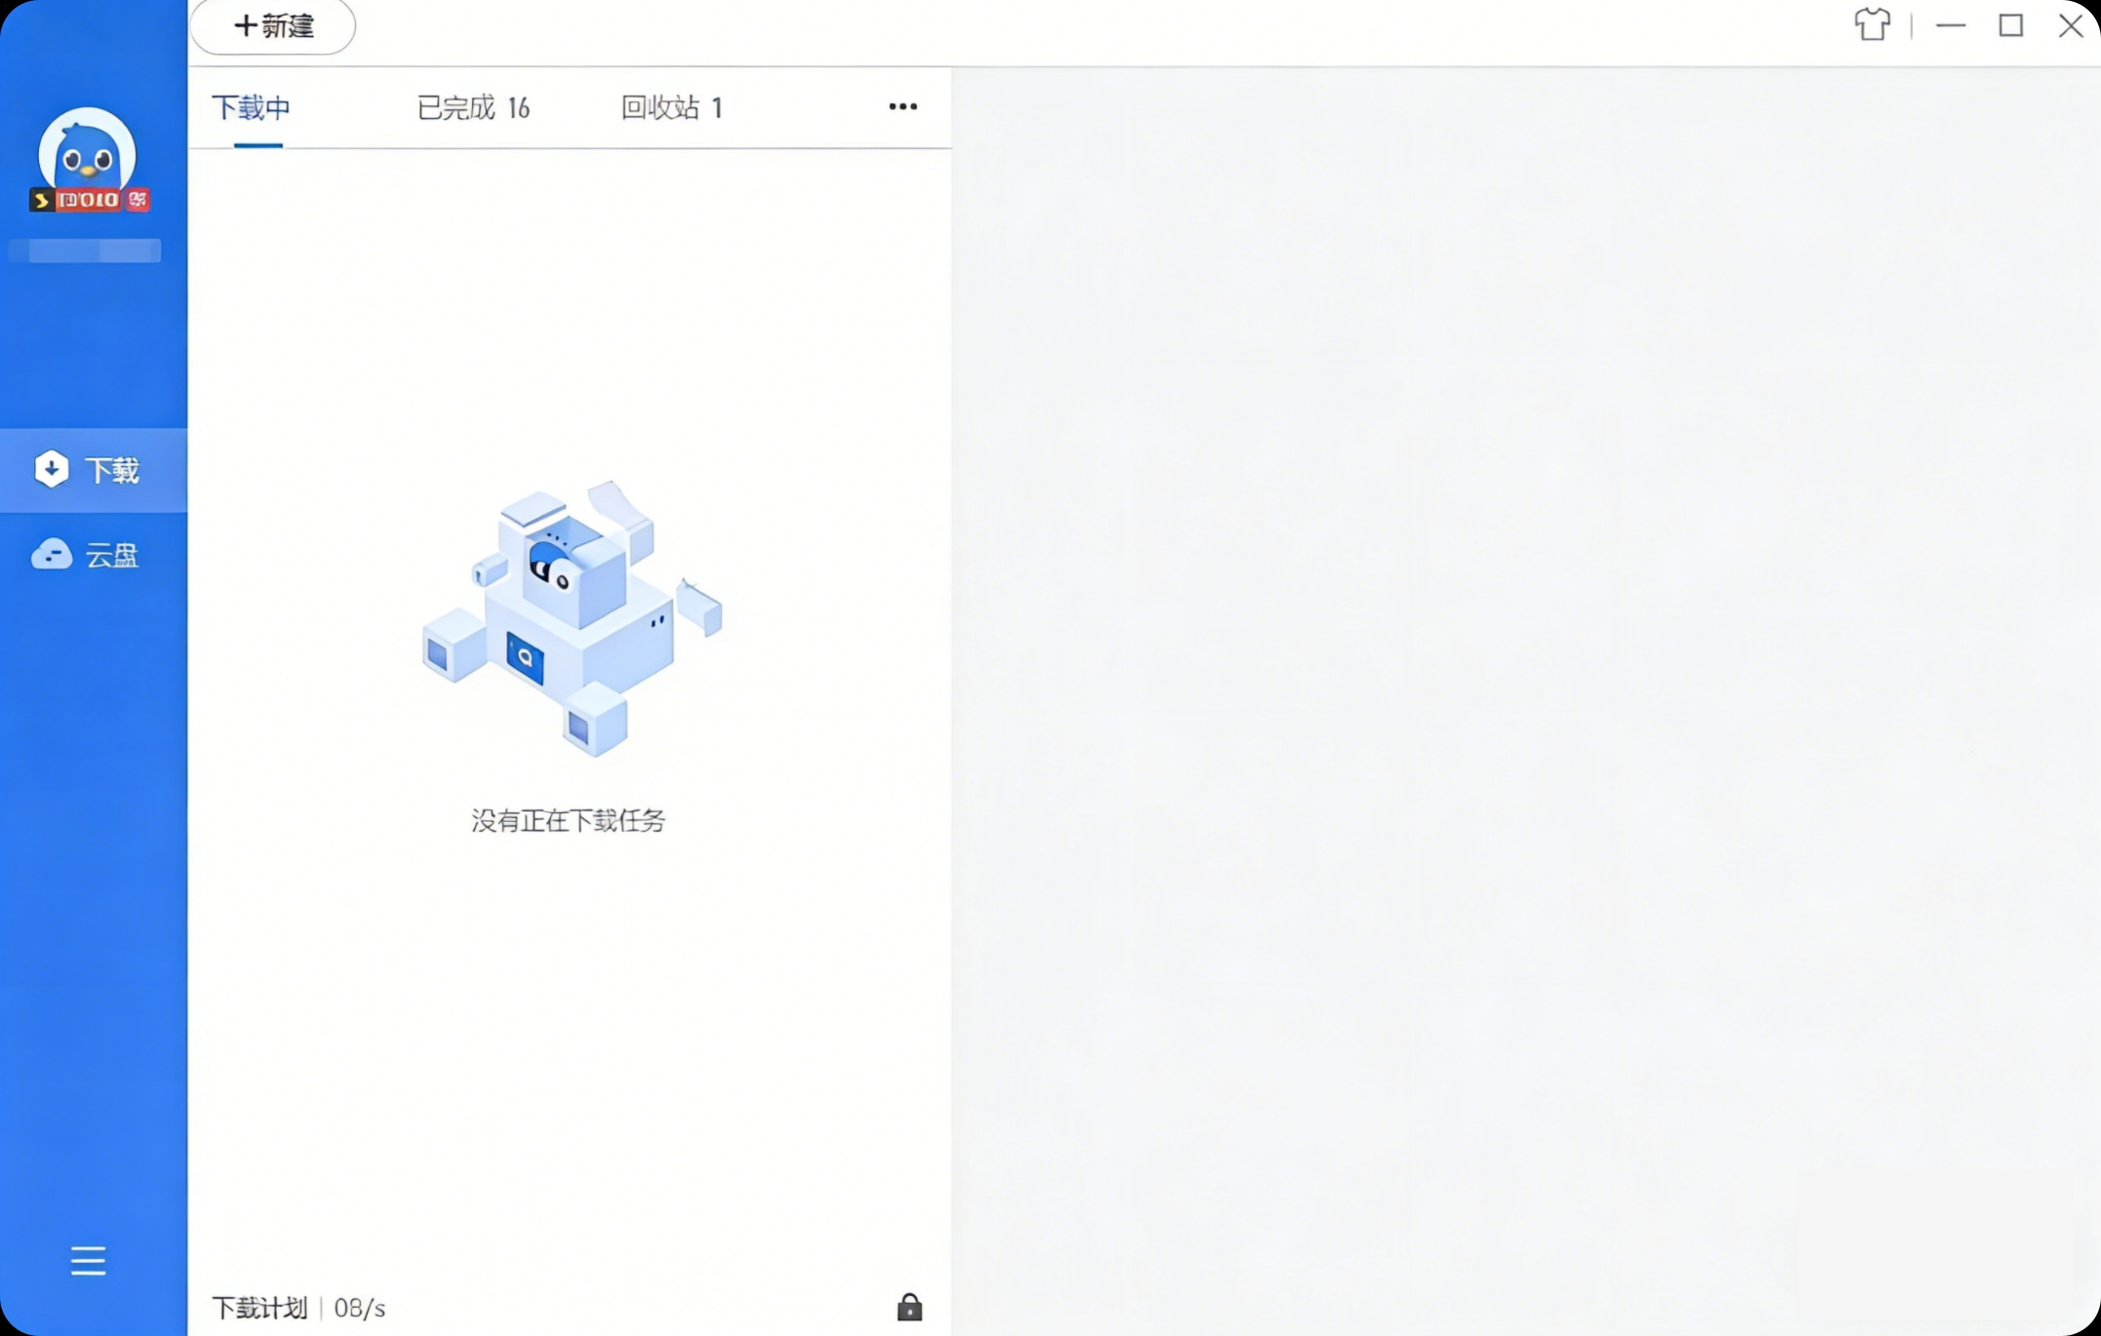Open the hamburger main menu at sidebar bottom

pyautogui.click(x=88, y=1260)
